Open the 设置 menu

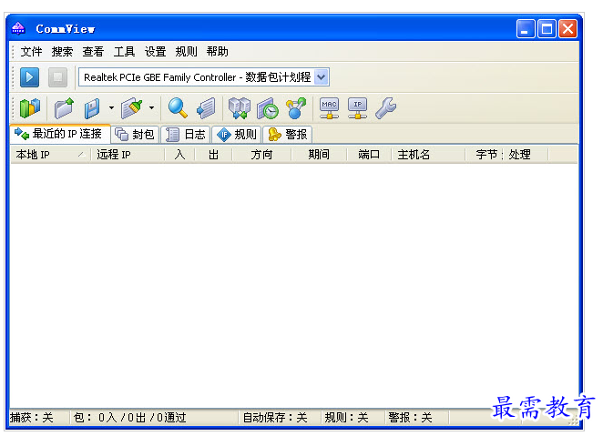[x=155, y=52]
